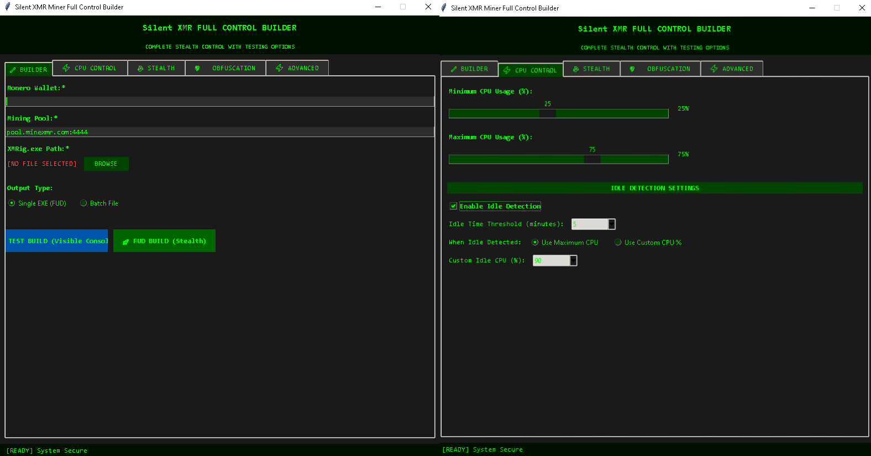The height and width of the screenshot is (456, 871).
Task: Click the Minimum CPU Usage slider handle
Action: [x=547, y=113]
